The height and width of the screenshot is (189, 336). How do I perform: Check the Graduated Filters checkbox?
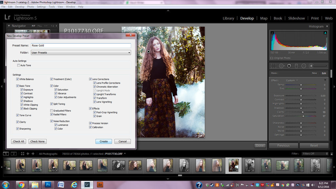52,111
